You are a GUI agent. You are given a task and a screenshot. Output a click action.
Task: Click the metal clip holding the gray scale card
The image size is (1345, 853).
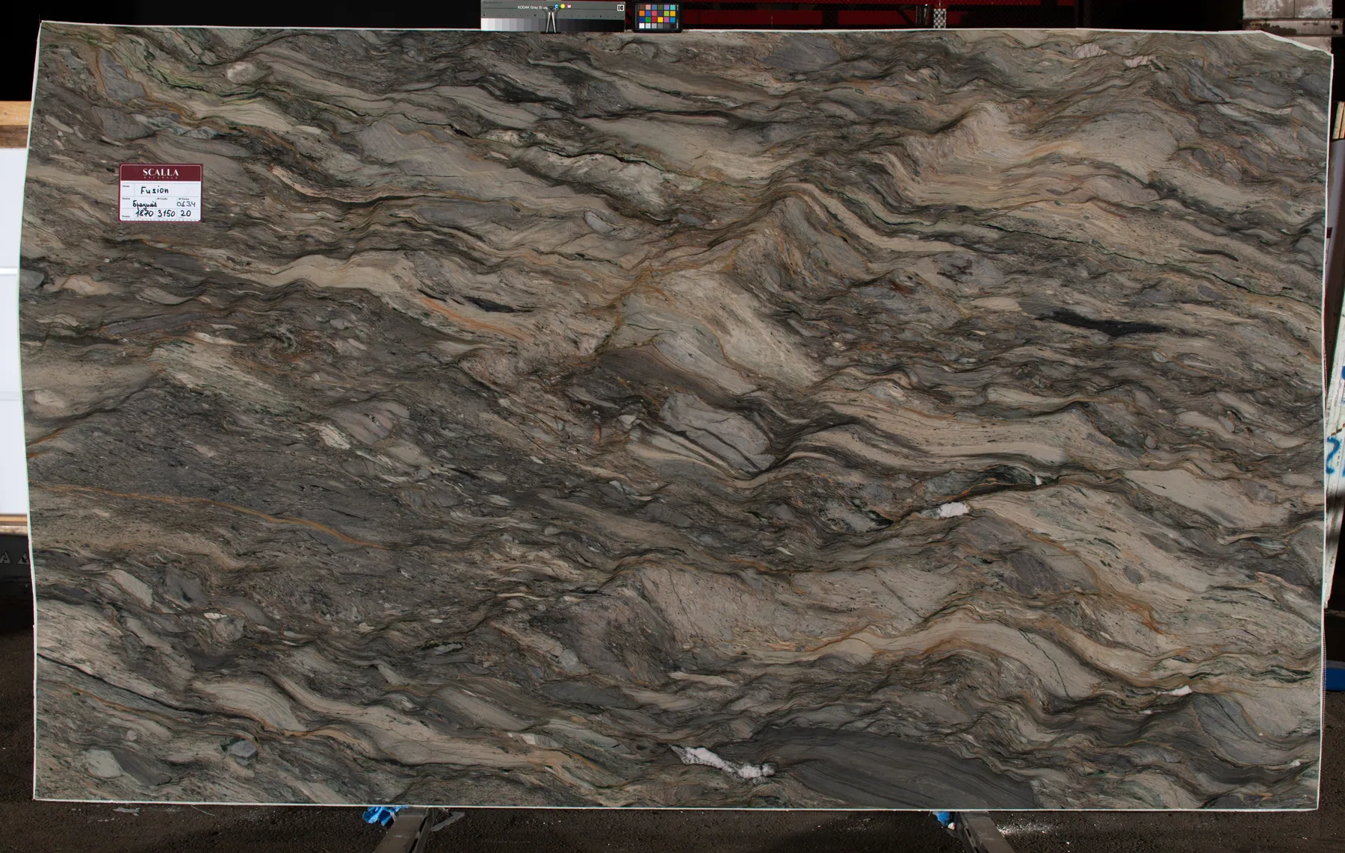tap(551, 19)
